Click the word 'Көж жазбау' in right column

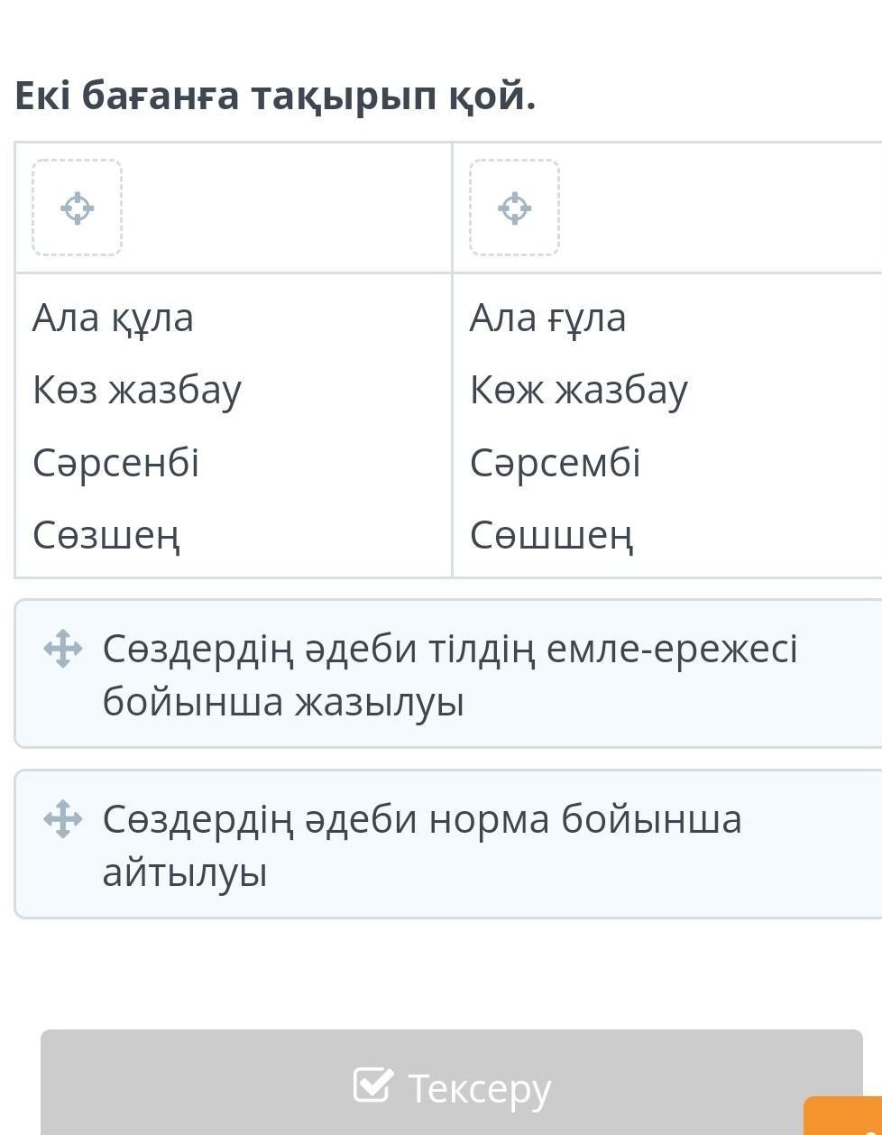click(578, 390)
